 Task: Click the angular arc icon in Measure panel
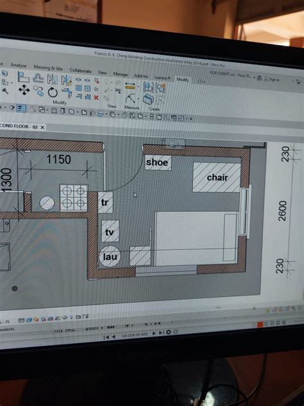coord(131,98)
